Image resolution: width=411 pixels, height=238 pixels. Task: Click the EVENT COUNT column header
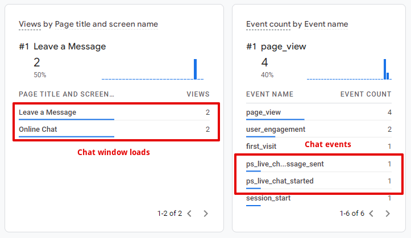pyautogui.click(x=366, y=94)
